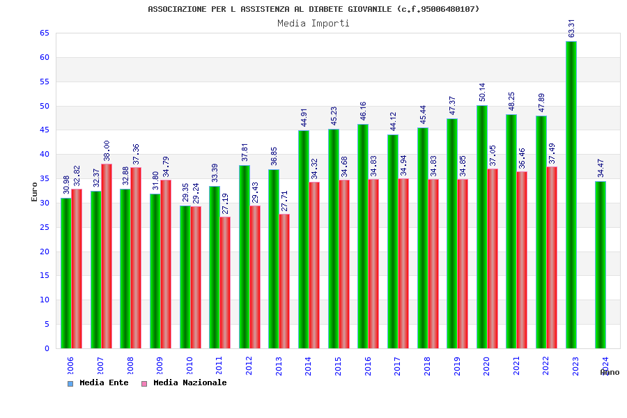Click the x-axis year label "2015"

coord(338,366)
